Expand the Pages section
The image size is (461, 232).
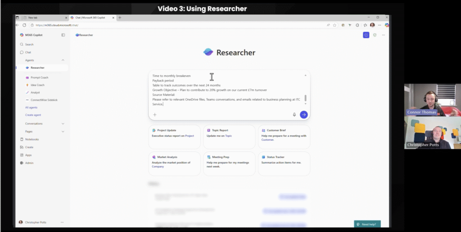tap(45, 132)
